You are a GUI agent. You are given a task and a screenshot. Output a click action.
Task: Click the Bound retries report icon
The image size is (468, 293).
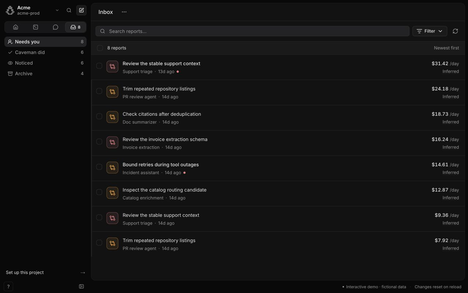[112, 167]
